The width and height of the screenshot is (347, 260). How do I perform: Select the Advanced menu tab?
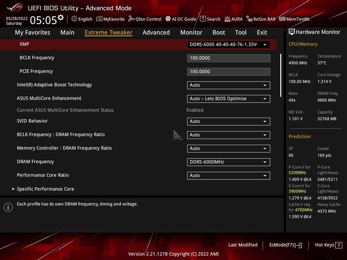pyautogui.click(x=156, y=32)
